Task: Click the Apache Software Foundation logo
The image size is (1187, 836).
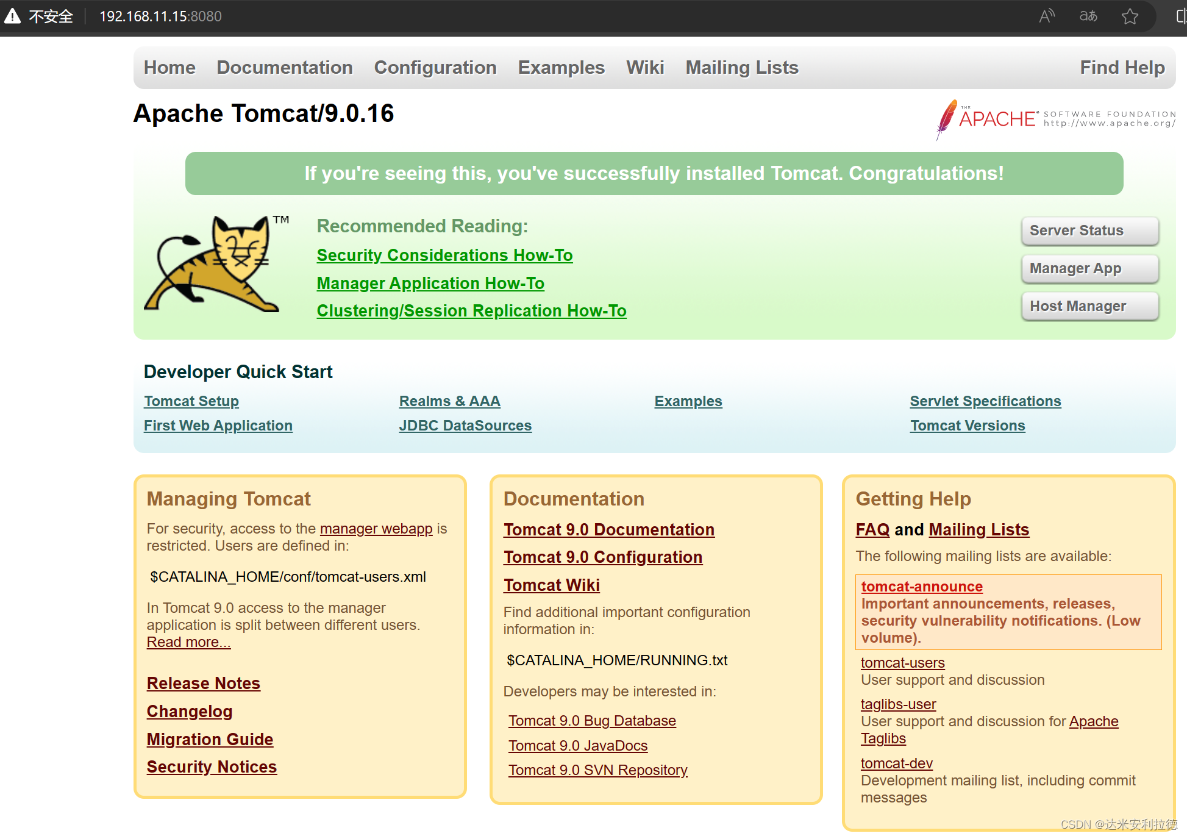Action: [x=1056, y=119]
